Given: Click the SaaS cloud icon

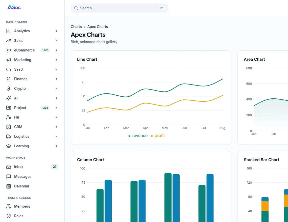Looking at the screenshot, I should (8, 69).
